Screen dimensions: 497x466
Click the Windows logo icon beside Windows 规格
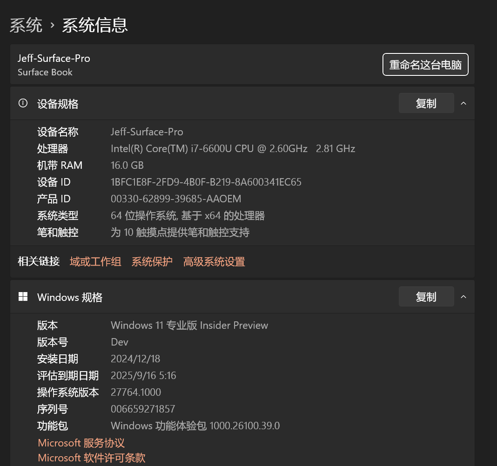pos(23,297)
